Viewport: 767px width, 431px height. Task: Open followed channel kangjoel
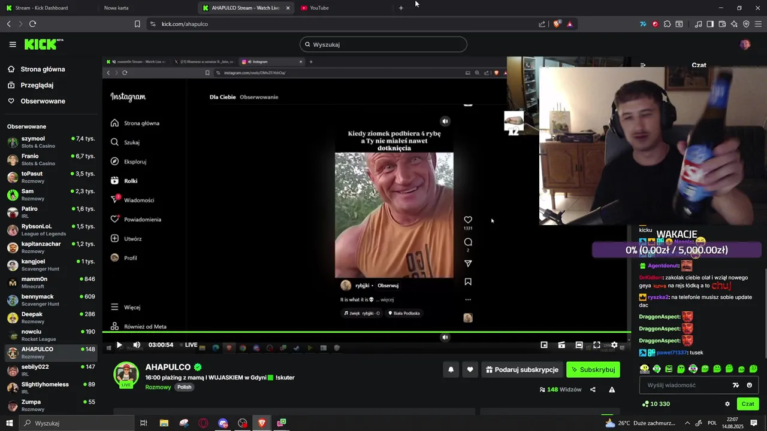[x=51, y=265]
